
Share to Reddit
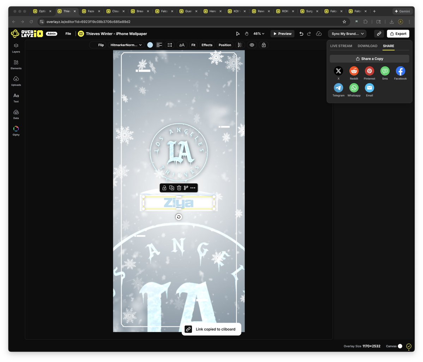[x=354, y=71]
